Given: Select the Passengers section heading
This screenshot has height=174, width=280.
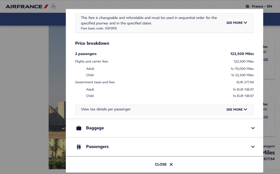Looking at the screenshot, I should [x=97, y=146].
